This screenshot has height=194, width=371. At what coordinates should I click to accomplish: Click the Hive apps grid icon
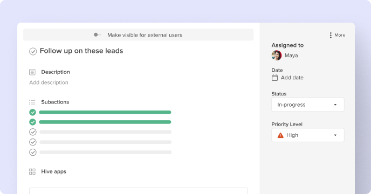pyautogui.click(x=32, y=171)
